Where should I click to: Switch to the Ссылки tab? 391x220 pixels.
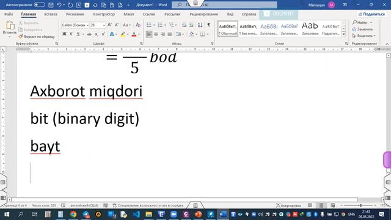click(x=149, y=14)
